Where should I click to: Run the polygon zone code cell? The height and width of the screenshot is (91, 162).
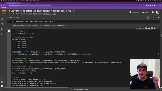tap(9, 31)
